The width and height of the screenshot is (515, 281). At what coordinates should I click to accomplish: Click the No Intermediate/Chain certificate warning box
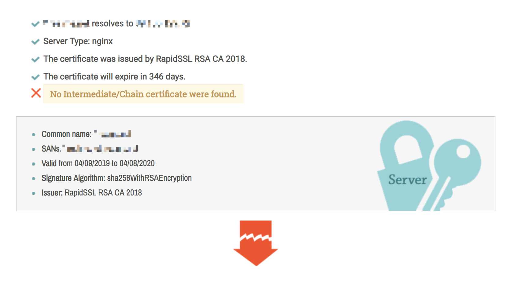143,94
